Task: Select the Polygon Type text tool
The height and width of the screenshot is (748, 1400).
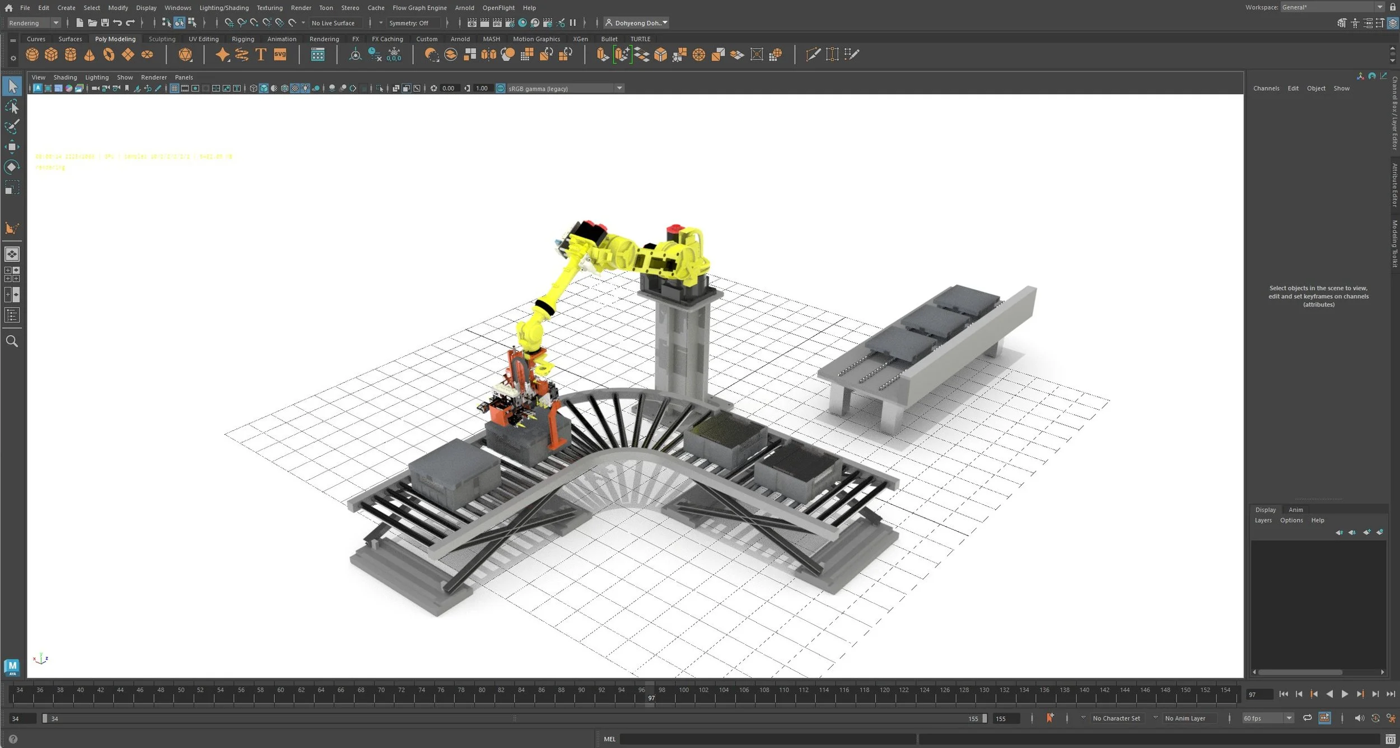Action: coord(261,54)
